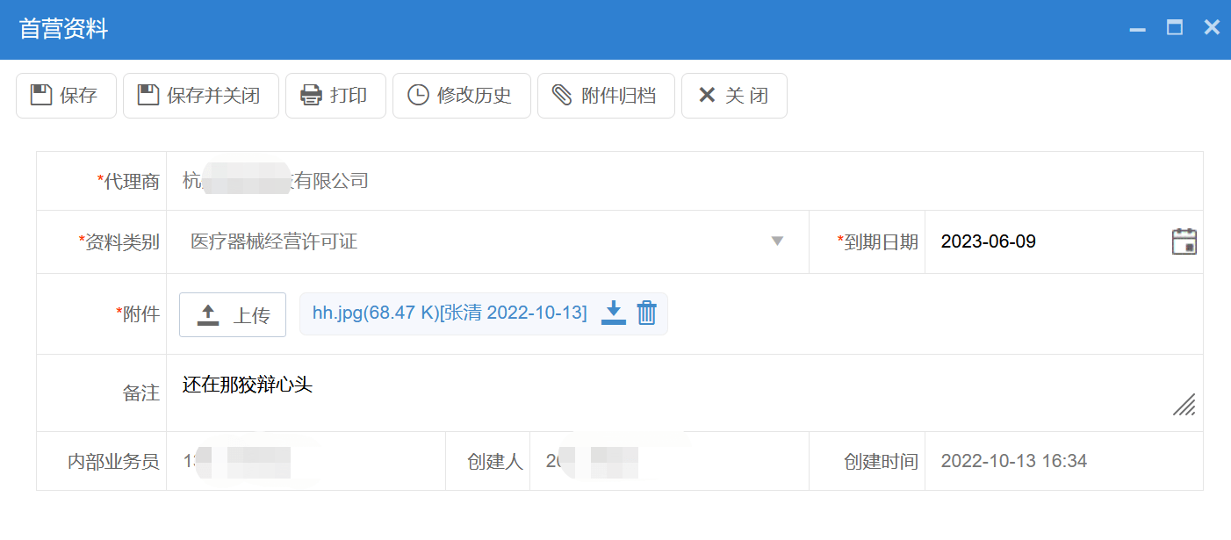Screen dimensions: 1231x540
Task: Download the hh.jpg attachment via download icon
Action: (x=613, y=313)
